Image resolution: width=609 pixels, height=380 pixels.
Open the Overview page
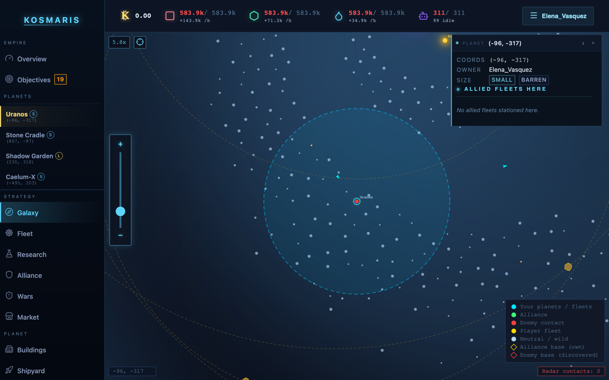(x=52, y=59)
